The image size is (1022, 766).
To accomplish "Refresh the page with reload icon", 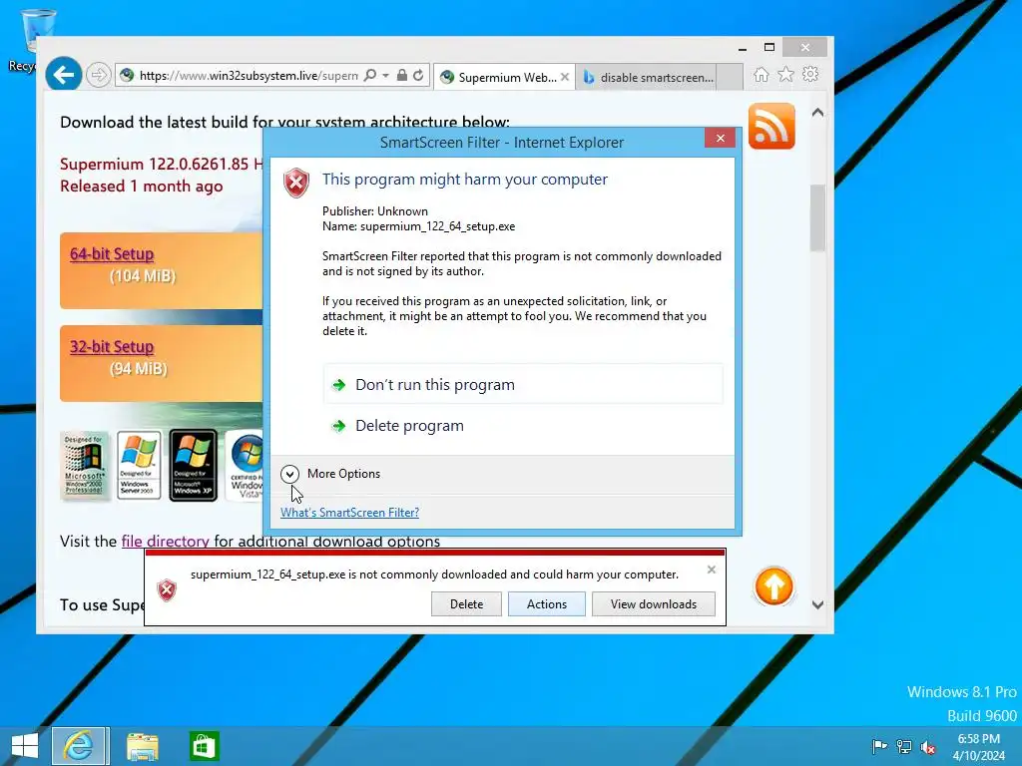I will (418, 76).
